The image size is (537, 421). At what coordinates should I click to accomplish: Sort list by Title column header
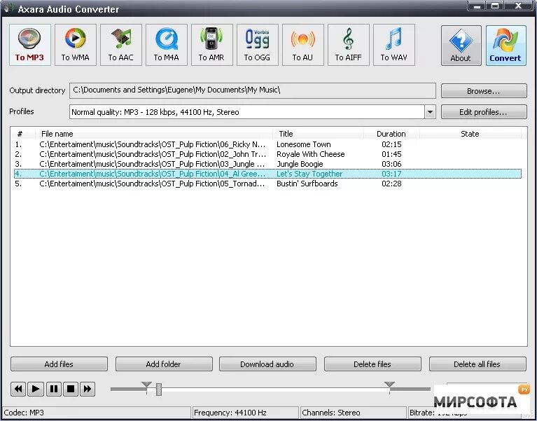318,134
